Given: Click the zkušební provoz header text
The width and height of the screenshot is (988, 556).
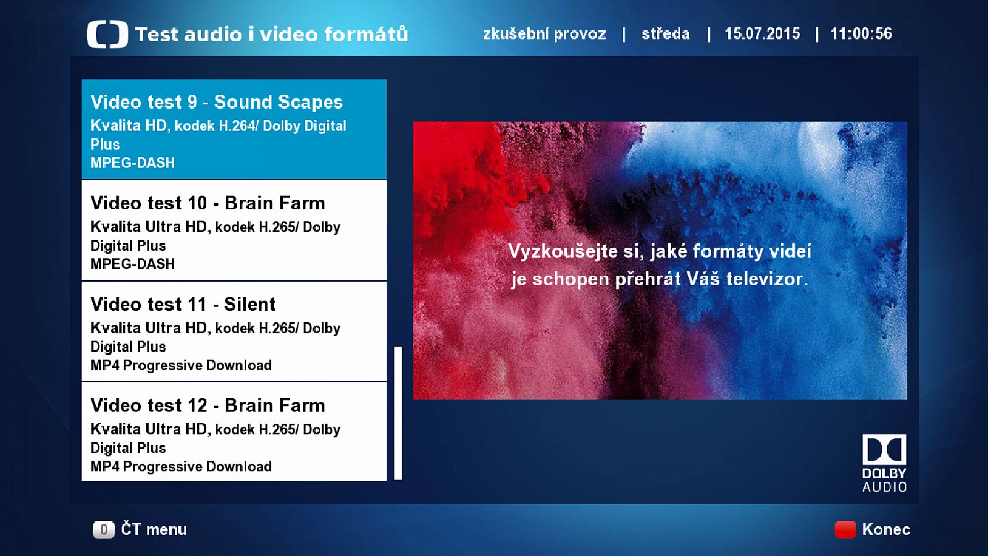Looking at the screenshot, I should click(x=544, y=35).
